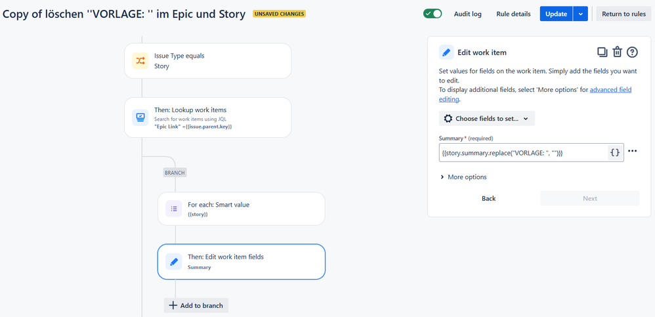This screenshot has width=655, height=317.
Task: Select the Issue Type condition shuffle icon
Action: [x=140, y=61]
